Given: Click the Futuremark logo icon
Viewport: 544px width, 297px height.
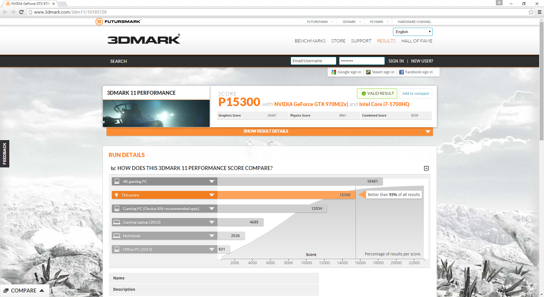Looking at the screenshot, I should point(99,21).
